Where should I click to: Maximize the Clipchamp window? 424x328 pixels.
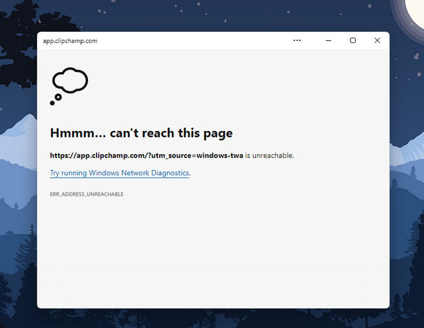click(352, 40)
